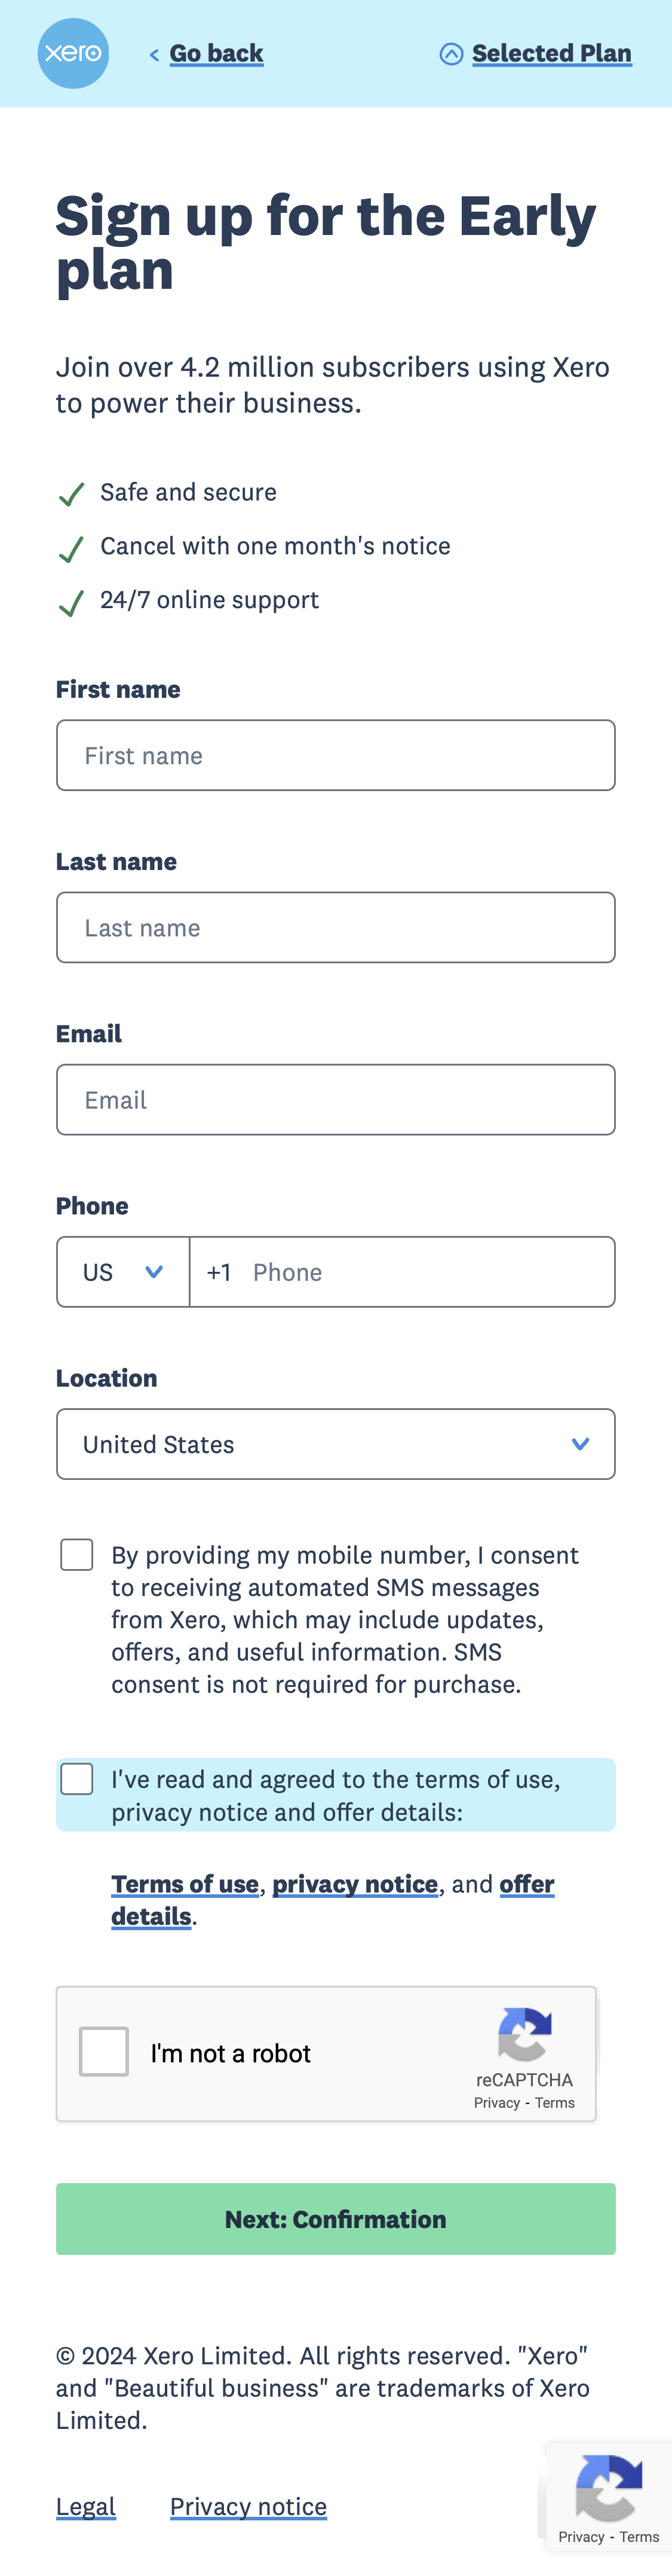
Task: Click the checkmark beside "Safe and secure"
Action: point(70,494)
